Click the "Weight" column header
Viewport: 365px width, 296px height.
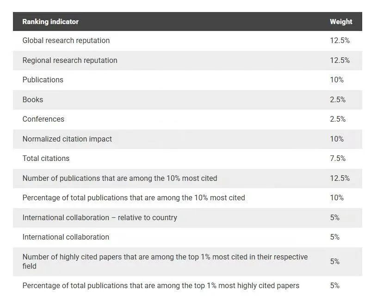coord(340,22)
